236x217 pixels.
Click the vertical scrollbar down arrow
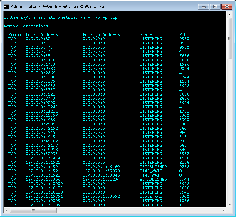pyautogui.click(x=230, y=205)
